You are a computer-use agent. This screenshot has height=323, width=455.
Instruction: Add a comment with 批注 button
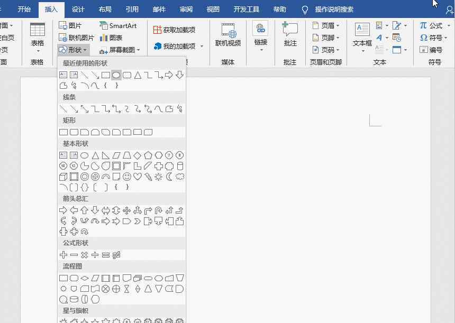290,35
